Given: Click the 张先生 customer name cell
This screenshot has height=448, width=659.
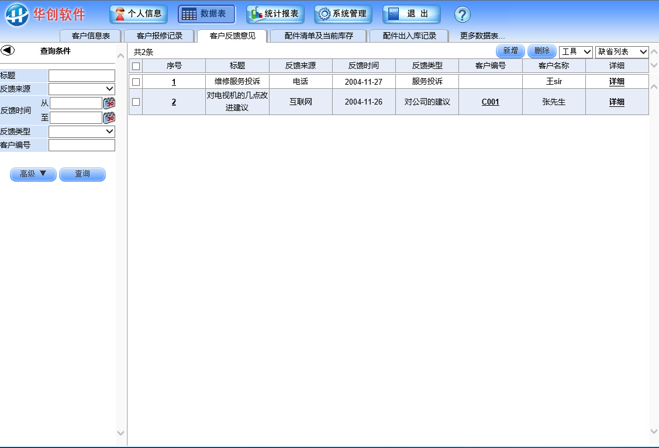Looking at the screenshot, I should tap(554, 102).
